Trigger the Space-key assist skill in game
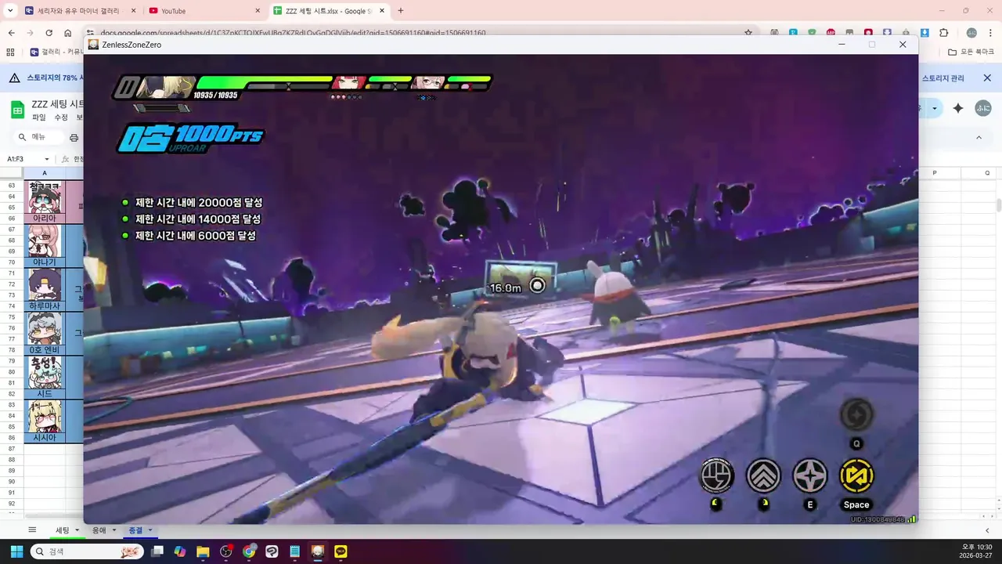Screen dimensions: 1002x564 [x=856, y=475]
